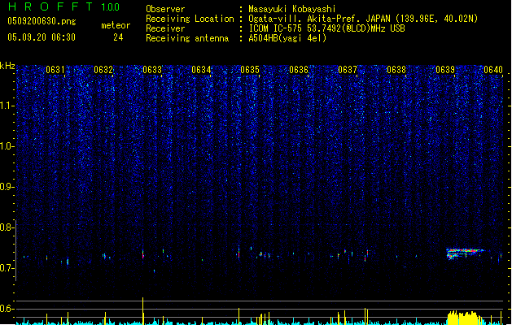The height and width of the screenshot is (325, 512).
Task: Click the 0640 time marker
Action: tap(493, 70)
